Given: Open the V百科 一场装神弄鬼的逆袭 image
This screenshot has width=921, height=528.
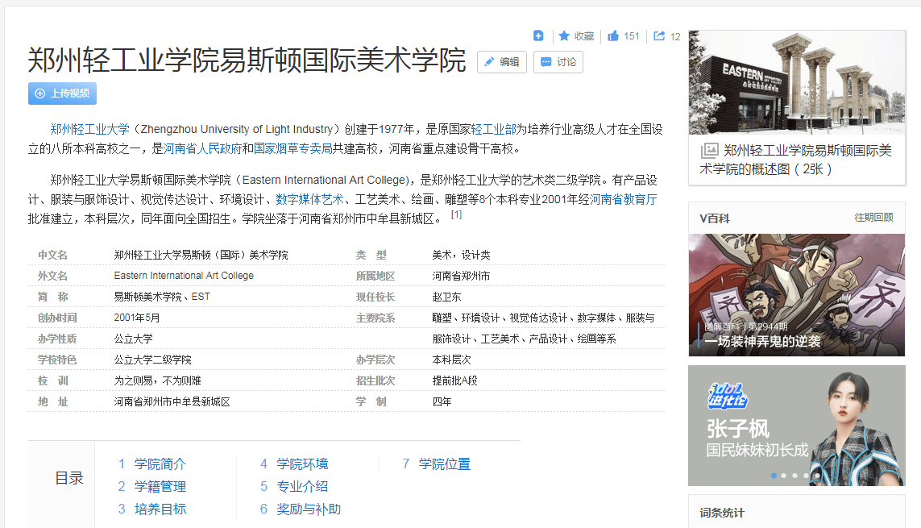Looking at the screenshot, I should point(796,295).
